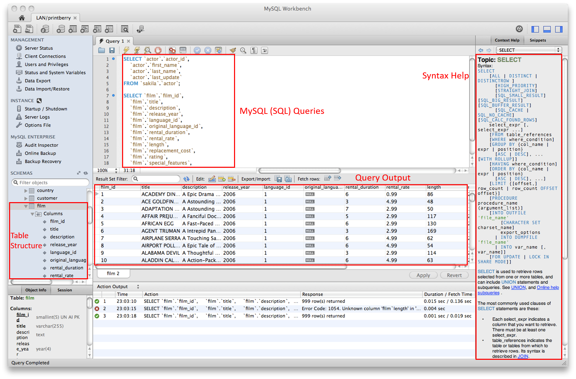Select the Object Info tab
This screenshot has width=576, height=379.
coord(36,290)
